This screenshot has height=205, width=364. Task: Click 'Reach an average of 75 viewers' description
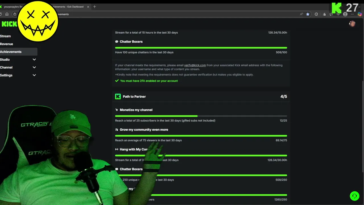[148, 140]
